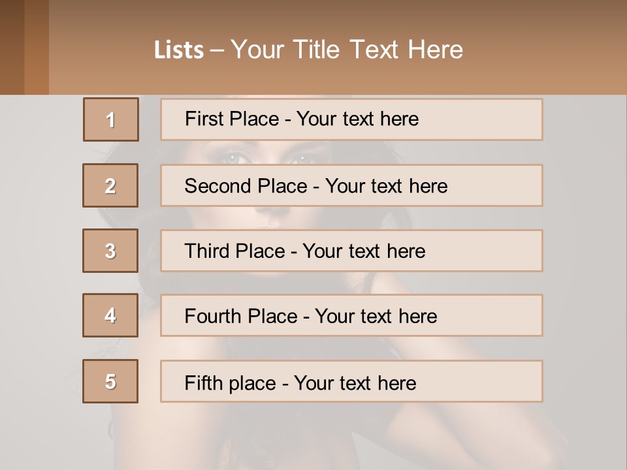
Task: Click the dark brown stripe in header corner
Action: click(12, 47)
